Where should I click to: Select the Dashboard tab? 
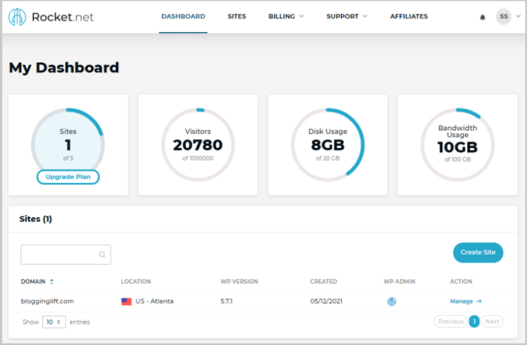[183, 16]
